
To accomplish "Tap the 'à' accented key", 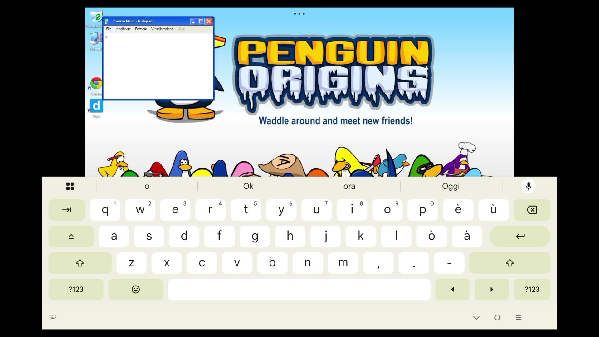I will (x=467, y=236).
